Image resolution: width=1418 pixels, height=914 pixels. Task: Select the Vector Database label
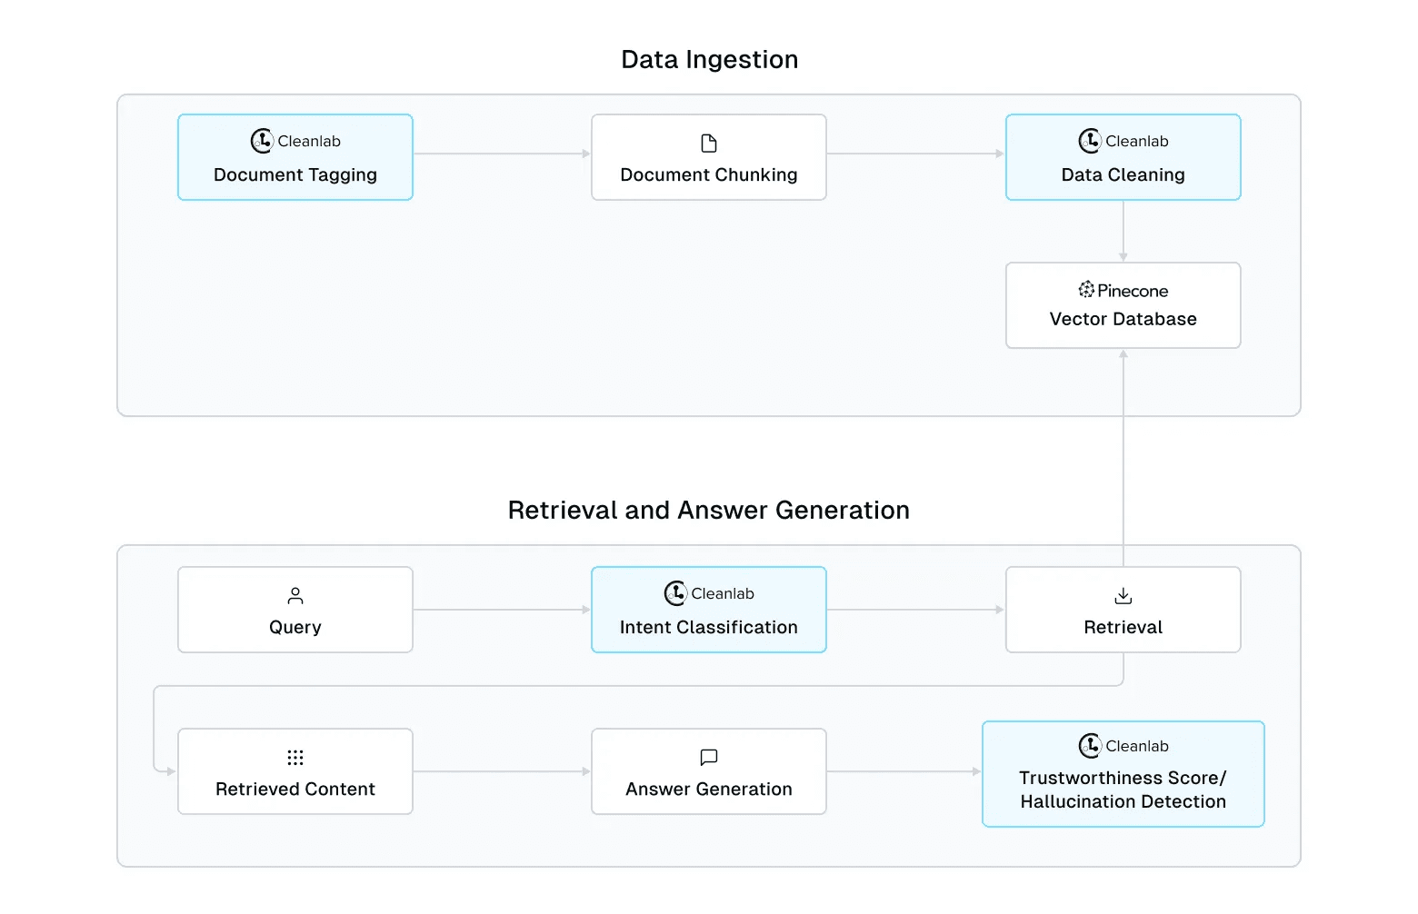(x=1123, y=319)
